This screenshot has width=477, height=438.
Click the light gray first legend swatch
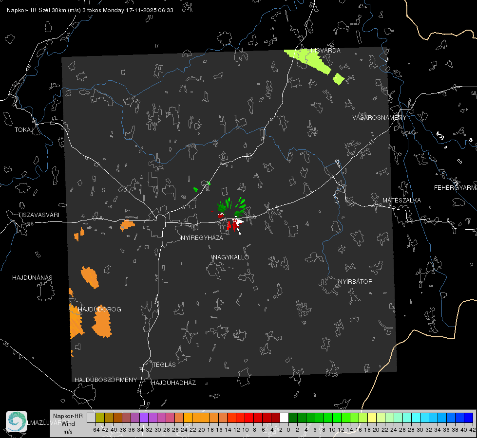(91, 418)
